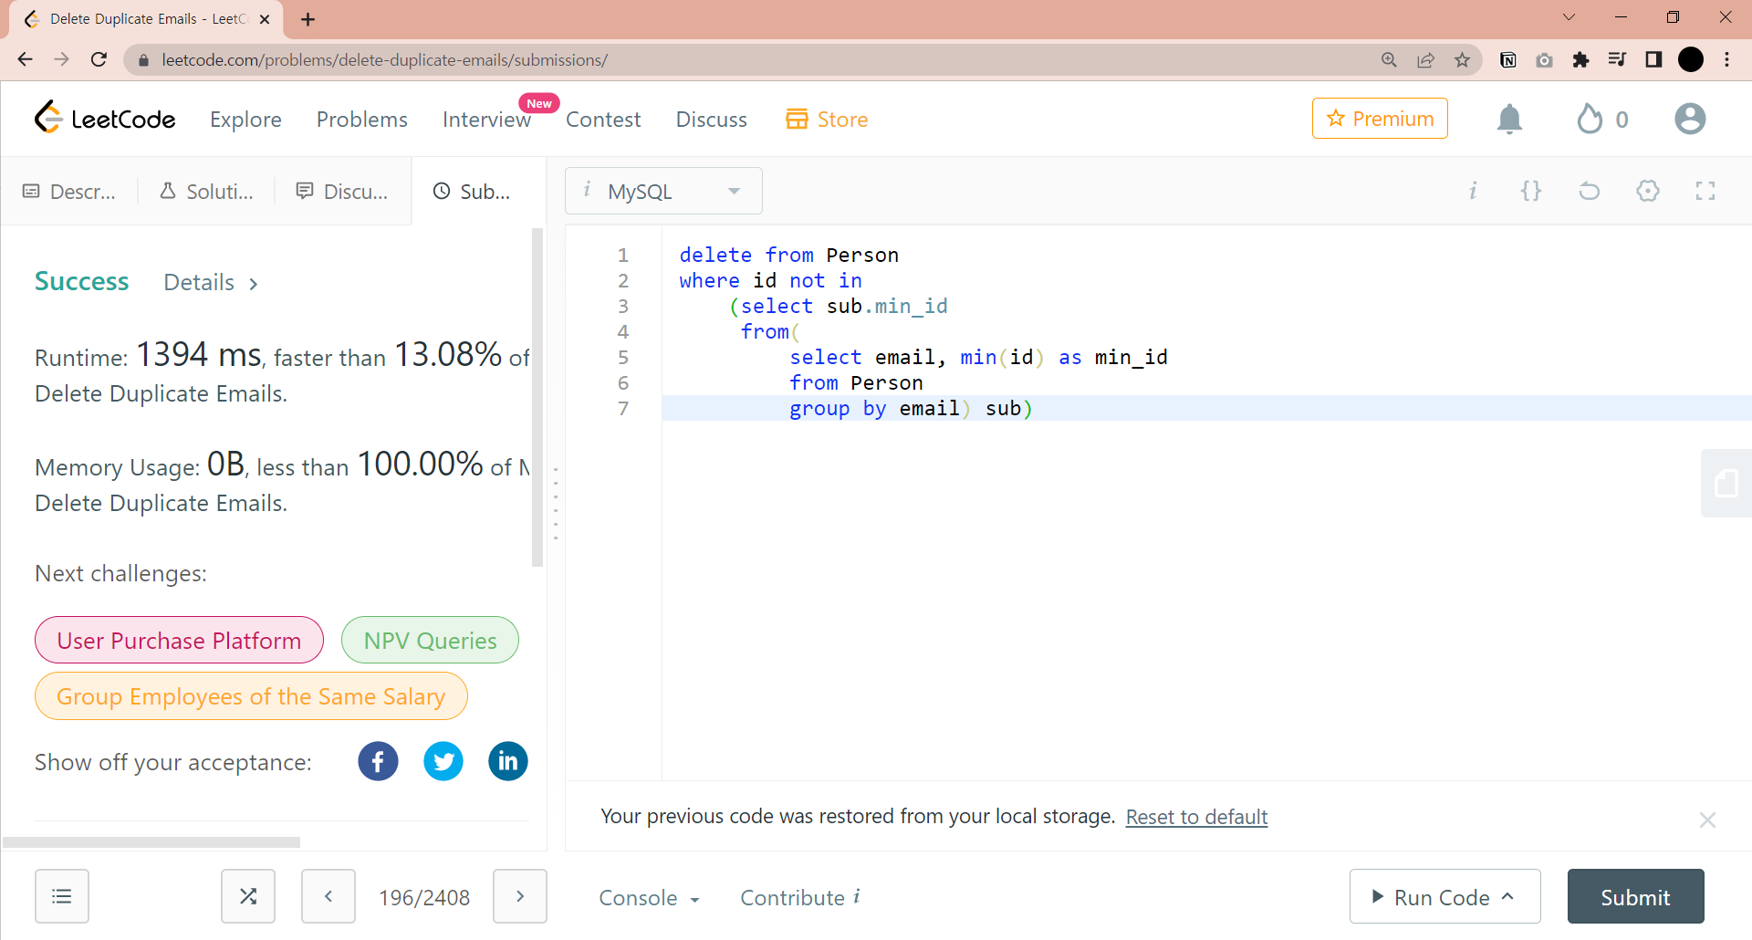
Task: Pick a random problem shuffle icon
Action: coord(248,896)
